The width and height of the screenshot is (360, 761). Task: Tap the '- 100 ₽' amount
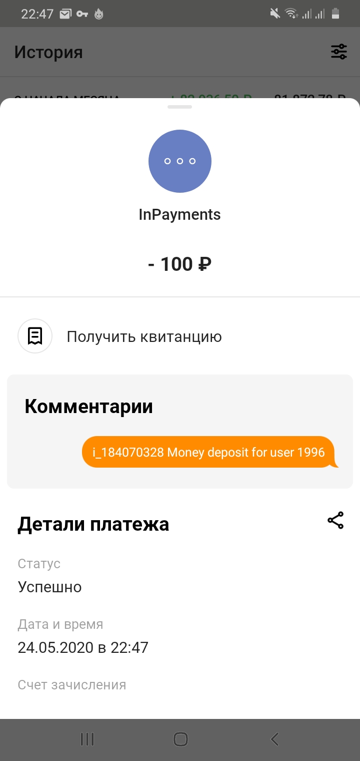click(179, 264)
